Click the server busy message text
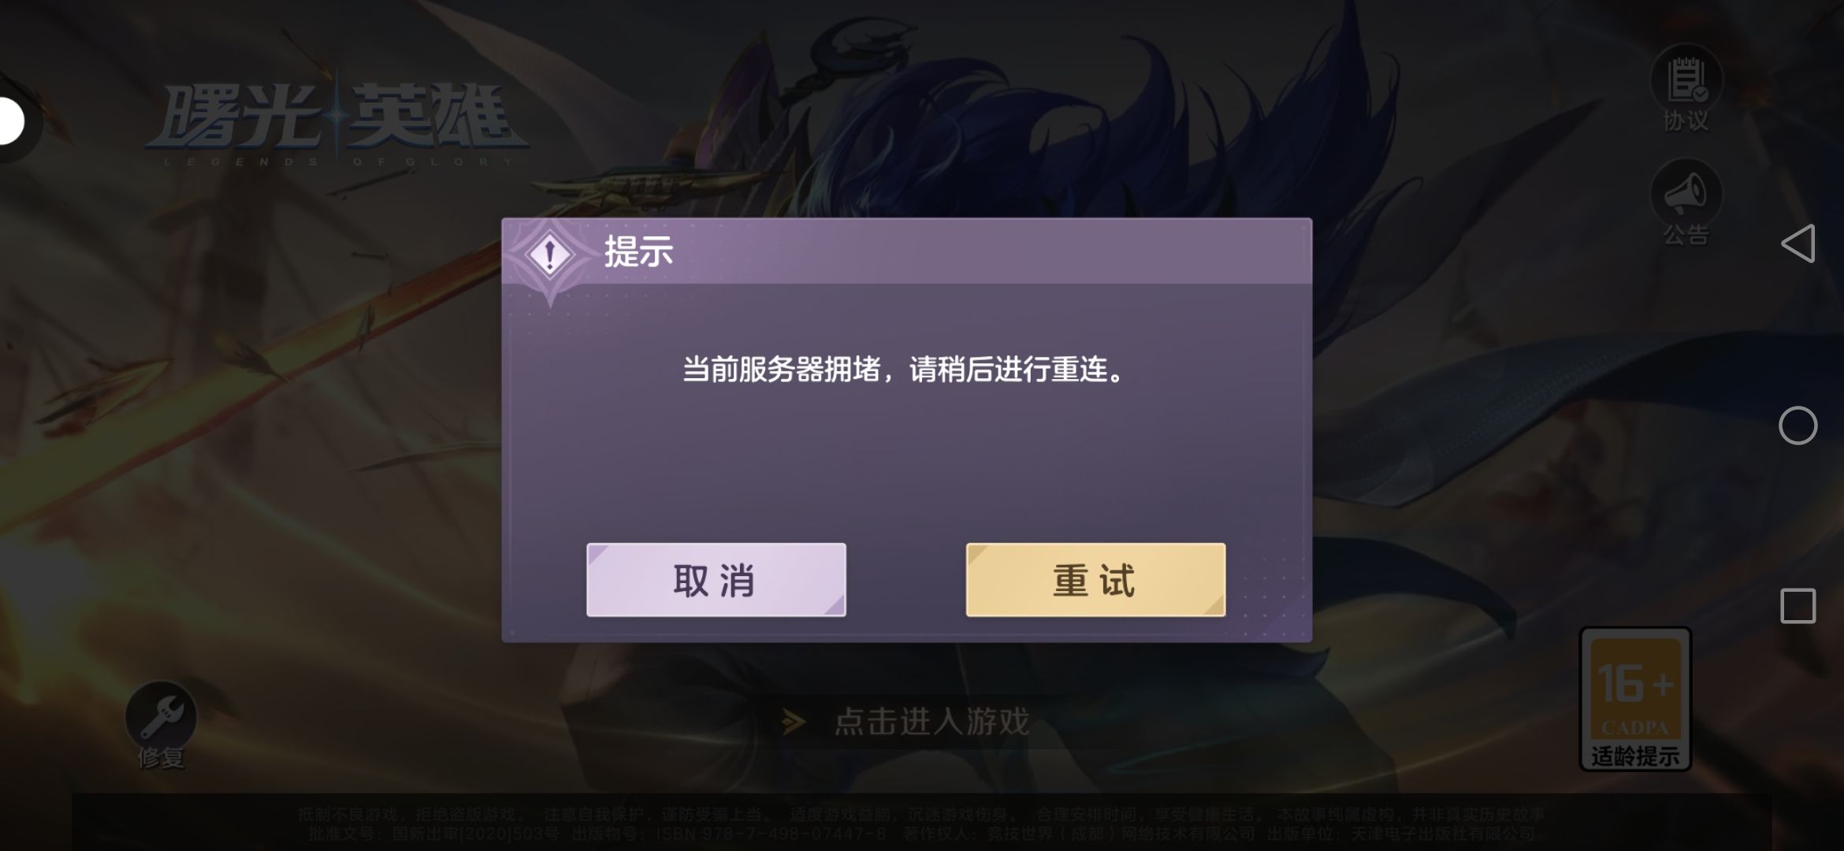Viewport: 1844px width, 851px height. 905,369
